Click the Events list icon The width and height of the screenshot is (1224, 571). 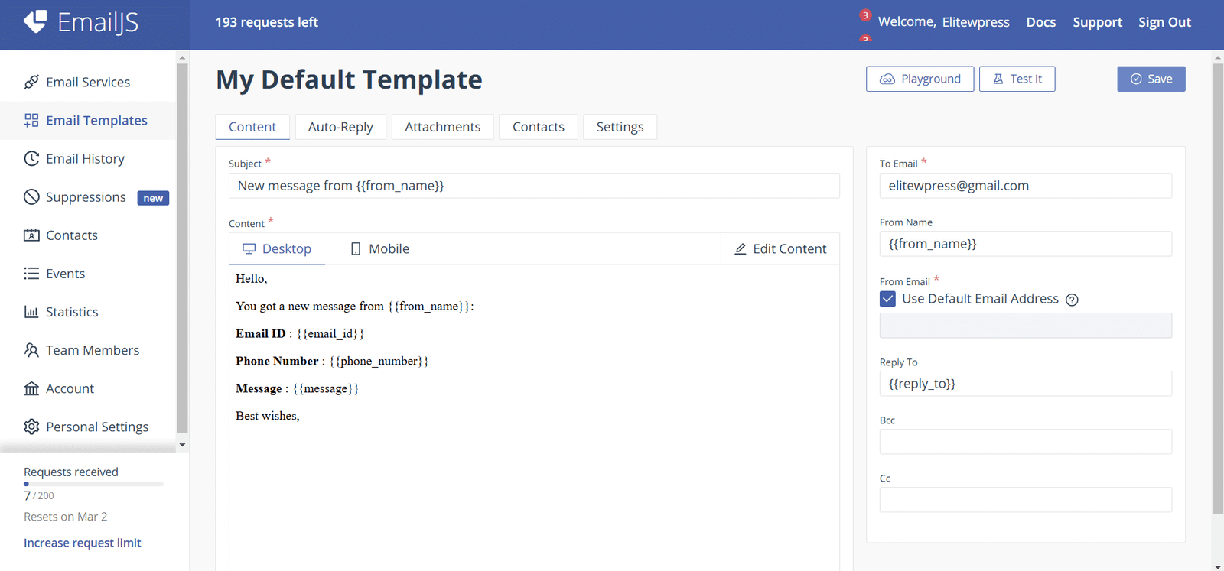point(31,273)
